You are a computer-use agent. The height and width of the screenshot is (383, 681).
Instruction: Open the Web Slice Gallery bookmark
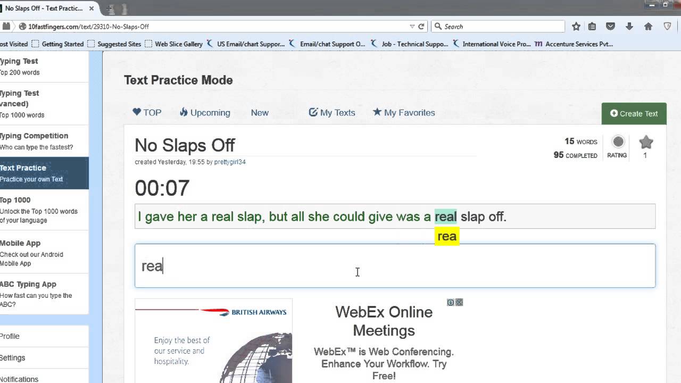(x=173, y=44)
